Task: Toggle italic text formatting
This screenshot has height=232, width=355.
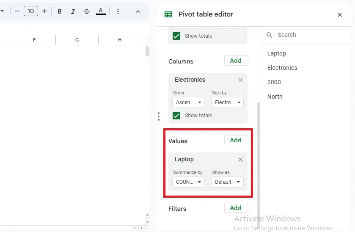Action: (x=73, y=11)
